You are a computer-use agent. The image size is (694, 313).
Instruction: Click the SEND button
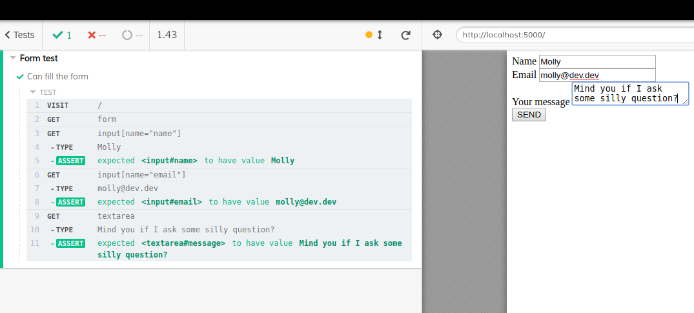click(x=529, y=115)
